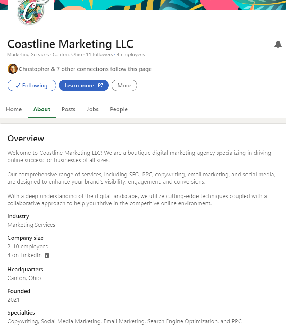Click the Coastline Marketing LLC heading
286x325 pixels.
70,44
